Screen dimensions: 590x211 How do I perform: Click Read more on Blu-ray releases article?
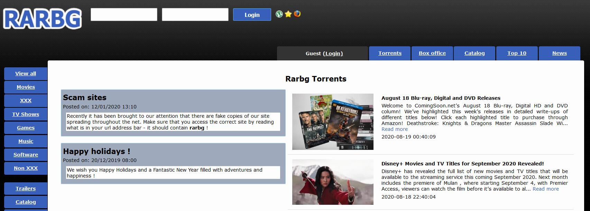click(x=395, y=129)
